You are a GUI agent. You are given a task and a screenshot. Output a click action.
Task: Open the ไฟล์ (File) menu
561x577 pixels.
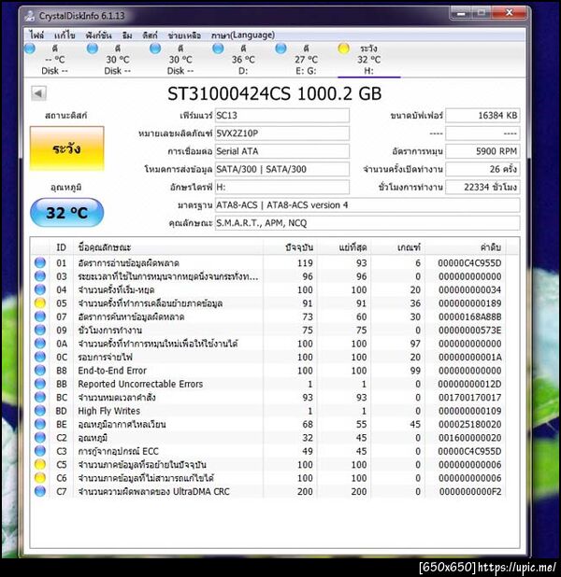36,35
